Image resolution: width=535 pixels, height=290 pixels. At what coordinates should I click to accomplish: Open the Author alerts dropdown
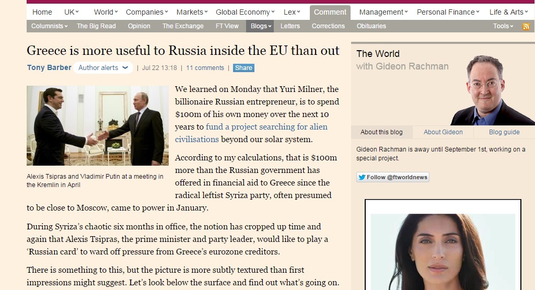coord(103,67)
